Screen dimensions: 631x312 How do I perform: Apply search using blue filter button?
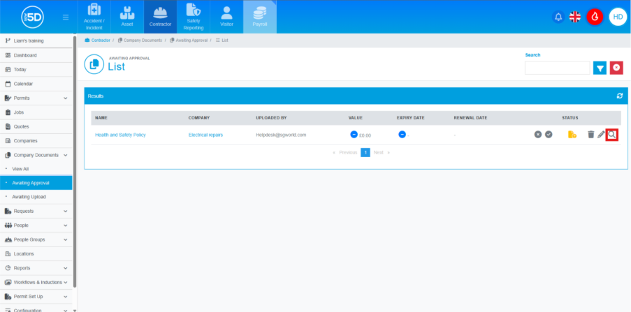coord(600,68)
